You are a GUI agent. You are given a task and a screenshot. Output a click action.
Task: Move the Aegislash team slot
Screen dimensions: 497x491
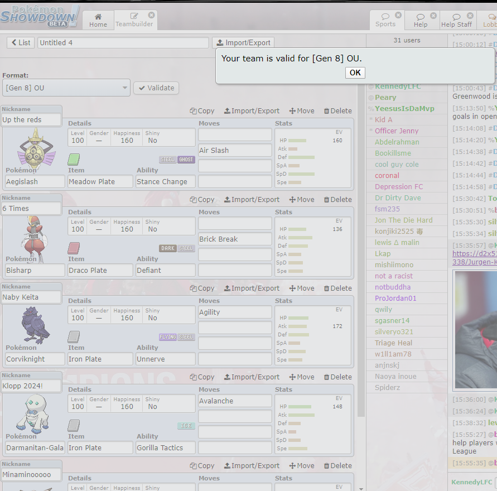(302, 111)
